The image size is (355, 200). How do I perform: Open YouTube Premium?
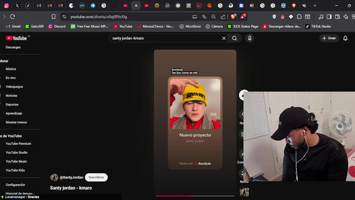[18, 144]
